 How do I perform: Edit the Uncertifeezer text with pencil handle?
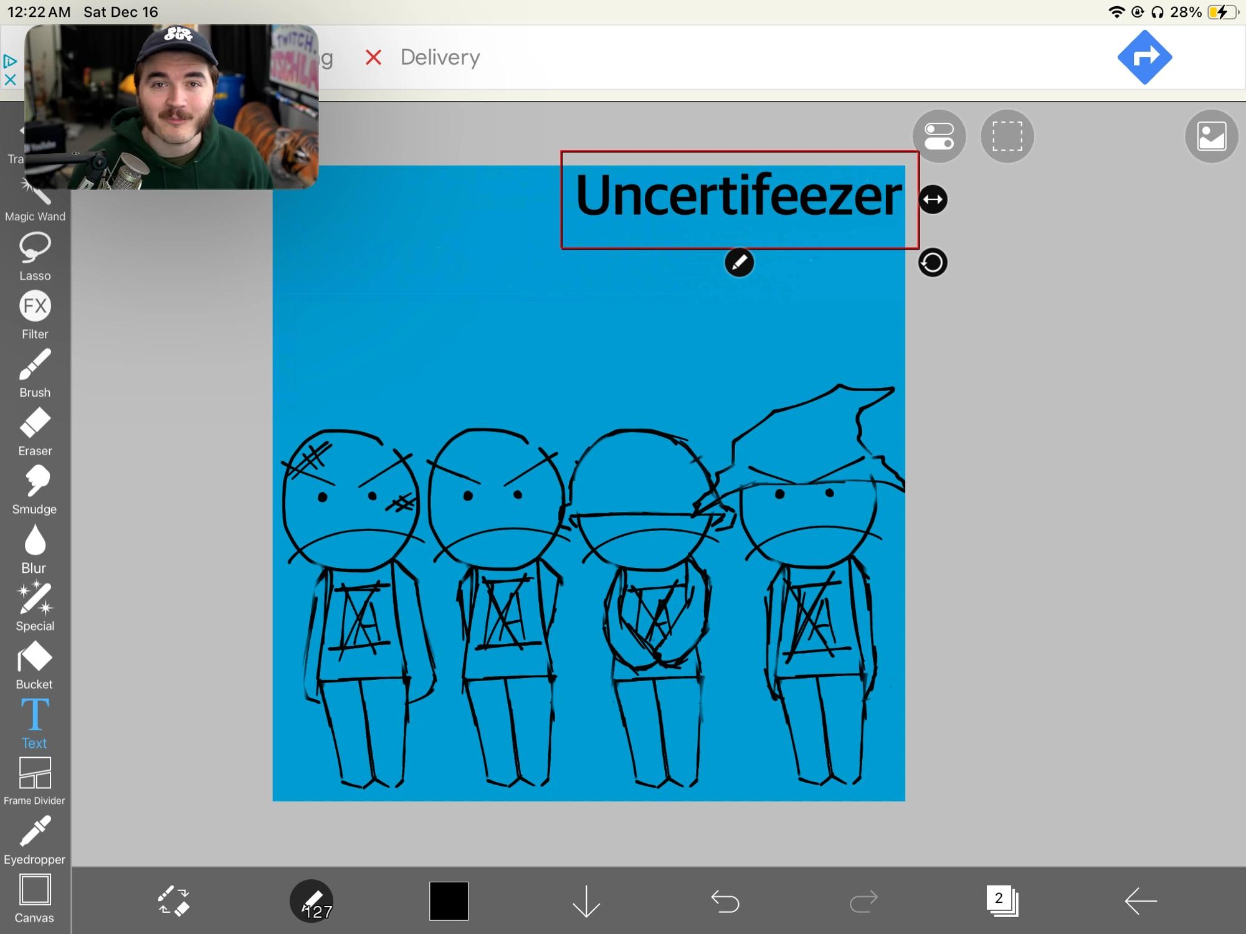739,263
